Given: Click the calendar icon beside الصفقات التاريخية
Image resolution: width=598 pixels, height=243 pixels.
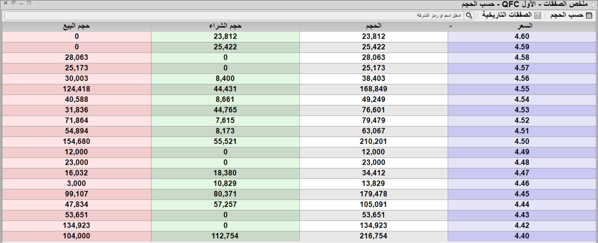Looking at the screenshot, I should pos(538,16).
